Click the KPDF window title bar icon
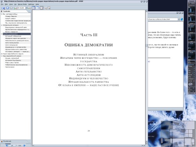The height and width of the screenshot is (147, 196). [x=2, y=1]
